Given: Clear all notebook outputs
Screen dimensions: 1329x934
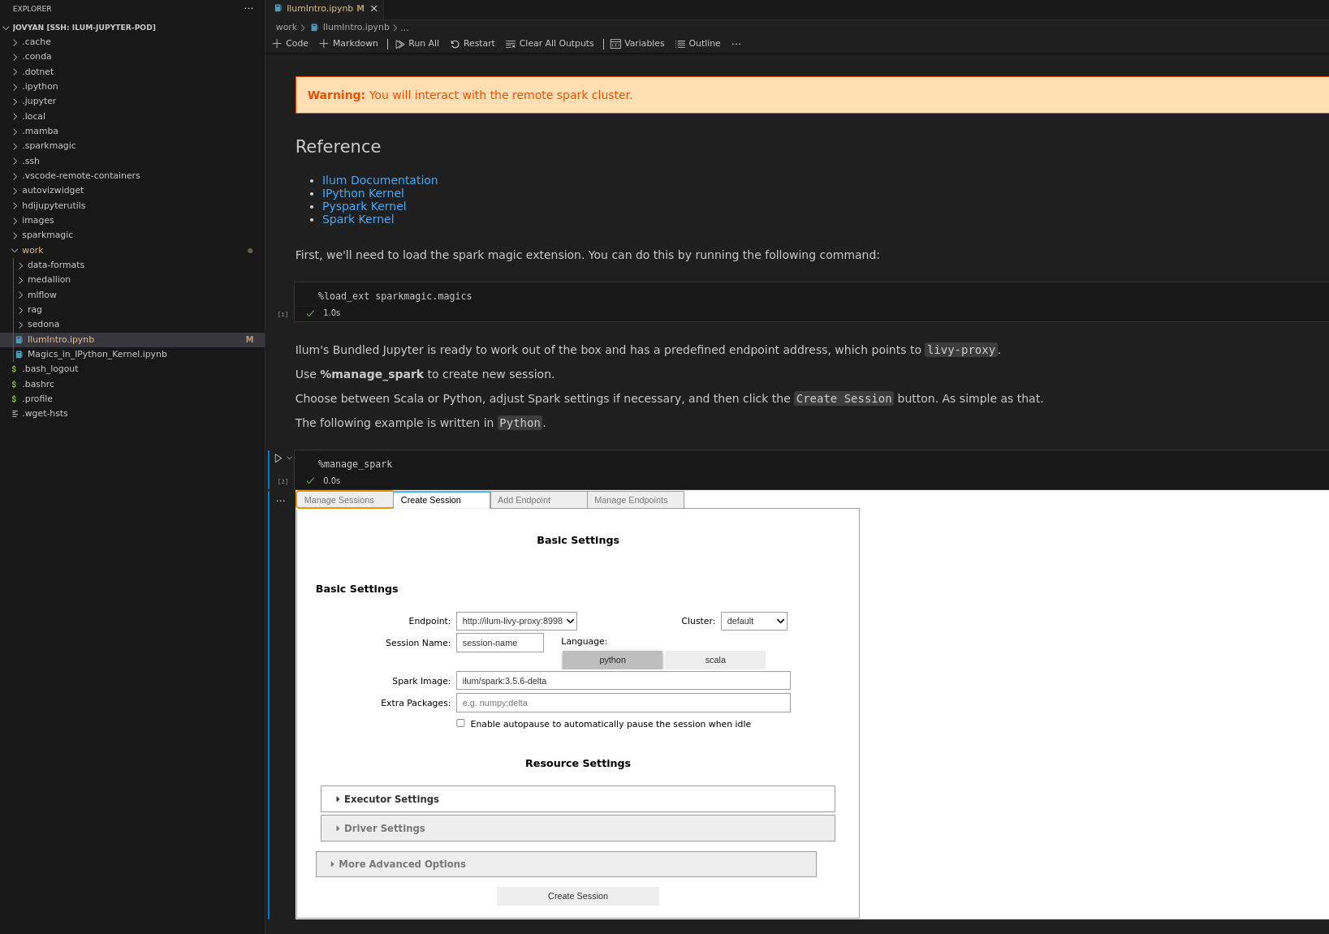Looking at the screenshot, I should tap(550, 43).
